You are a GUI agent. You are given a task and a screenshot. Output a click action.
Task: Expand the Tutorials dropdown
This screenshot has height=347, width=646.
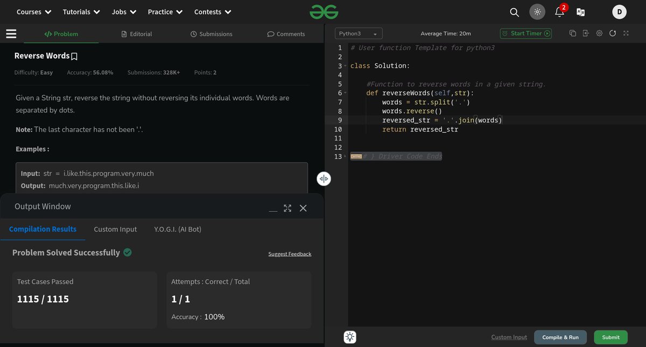pyautogui.click(x=81, y=11)
